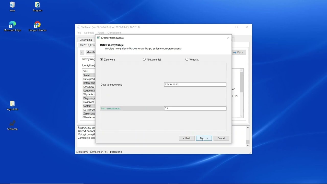Open the Program desktop shortcut

[37, 7]
